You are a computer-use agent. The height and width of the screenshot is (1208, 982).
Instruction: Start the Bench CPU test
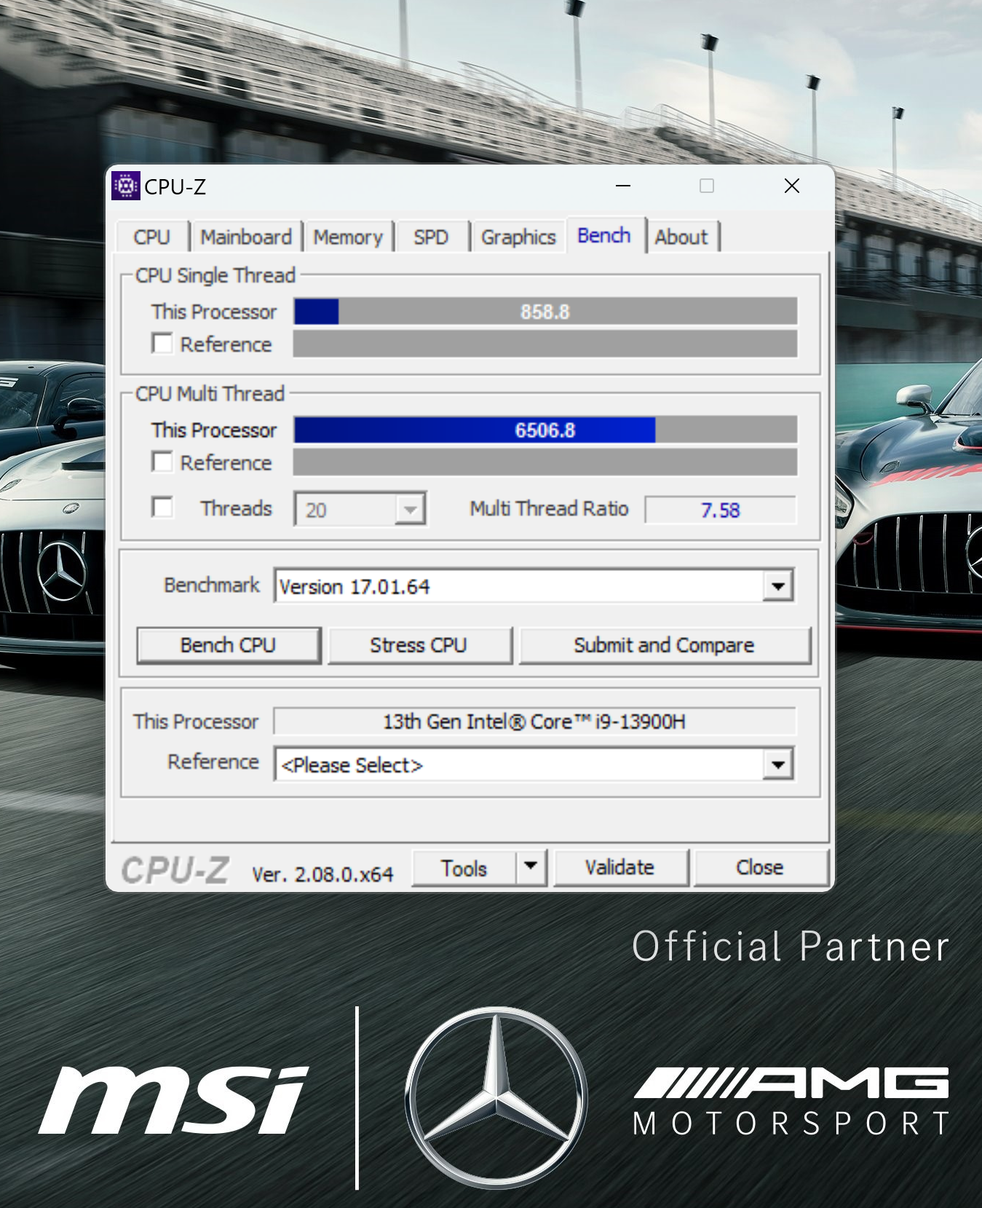coord(229,645)
